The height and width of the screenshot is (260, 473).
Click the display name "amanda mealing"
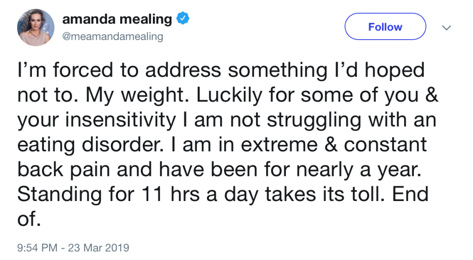tap(117, 19)
